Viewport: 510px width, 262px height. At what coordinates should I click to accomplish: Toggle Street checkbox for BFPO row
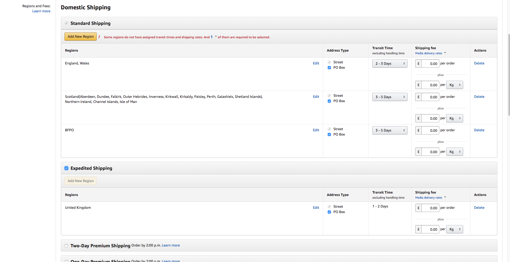[329, 129]
